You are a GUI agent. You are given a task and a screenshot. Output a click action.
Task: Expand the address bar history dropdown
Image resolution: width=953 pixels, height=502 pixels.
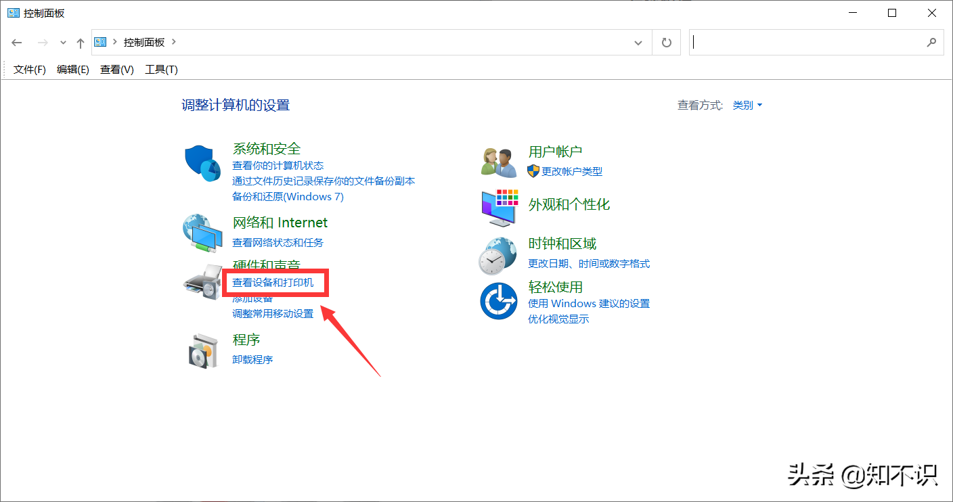(x=638, y=42)
